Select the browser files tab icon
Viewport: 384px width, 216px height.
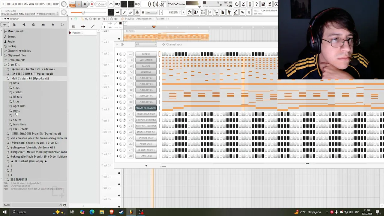tap(14, 25)
